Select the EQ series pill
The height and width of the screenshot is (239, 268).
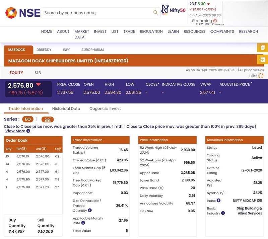coord(28,119)
